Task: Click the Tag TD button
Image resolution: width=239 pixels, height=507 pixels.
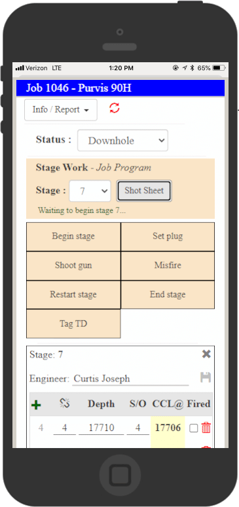Action: [x=73, y=324]
